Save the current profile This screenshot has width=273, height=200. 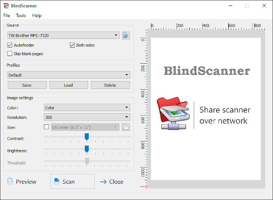(27, 85)
